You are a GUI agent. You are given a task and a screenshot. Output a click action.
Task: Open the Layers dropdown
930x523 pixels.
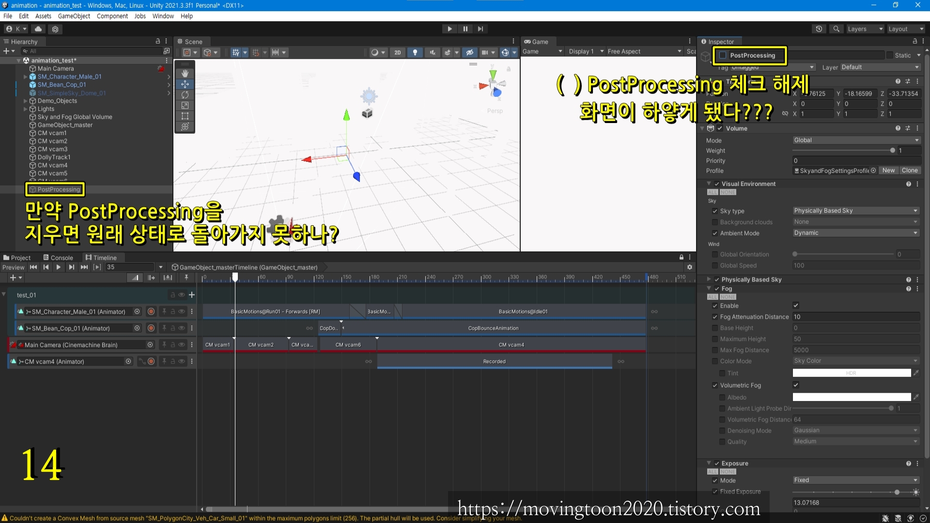(865, 29)
